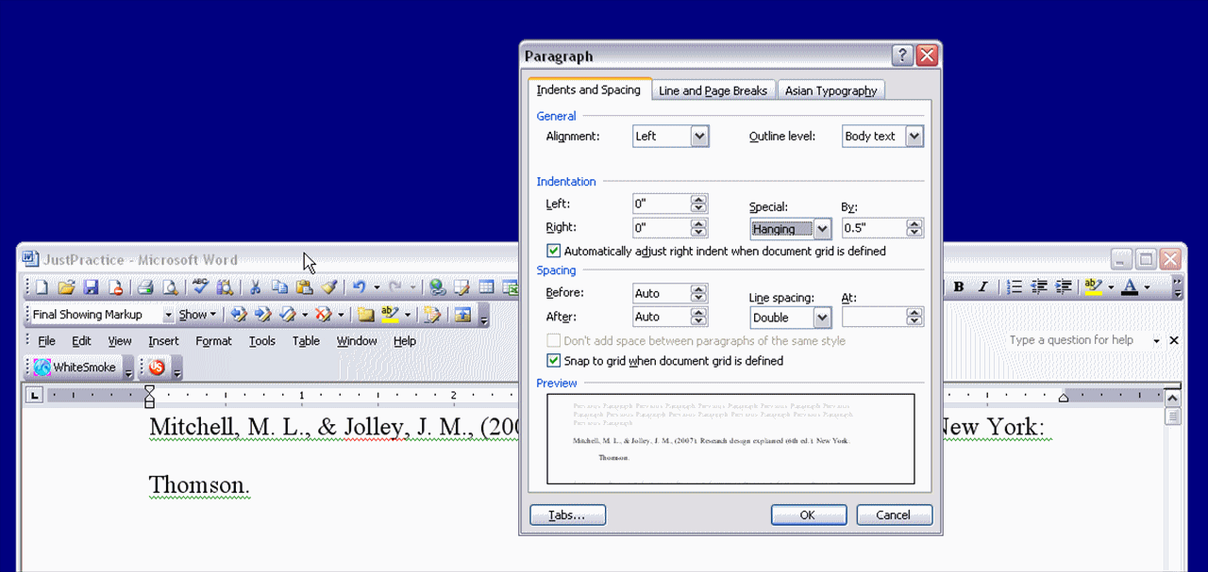Screen dimensions: 1208x572
Task: Click the Insert Table icon in Word toolbar
Action: pos(486,287)
